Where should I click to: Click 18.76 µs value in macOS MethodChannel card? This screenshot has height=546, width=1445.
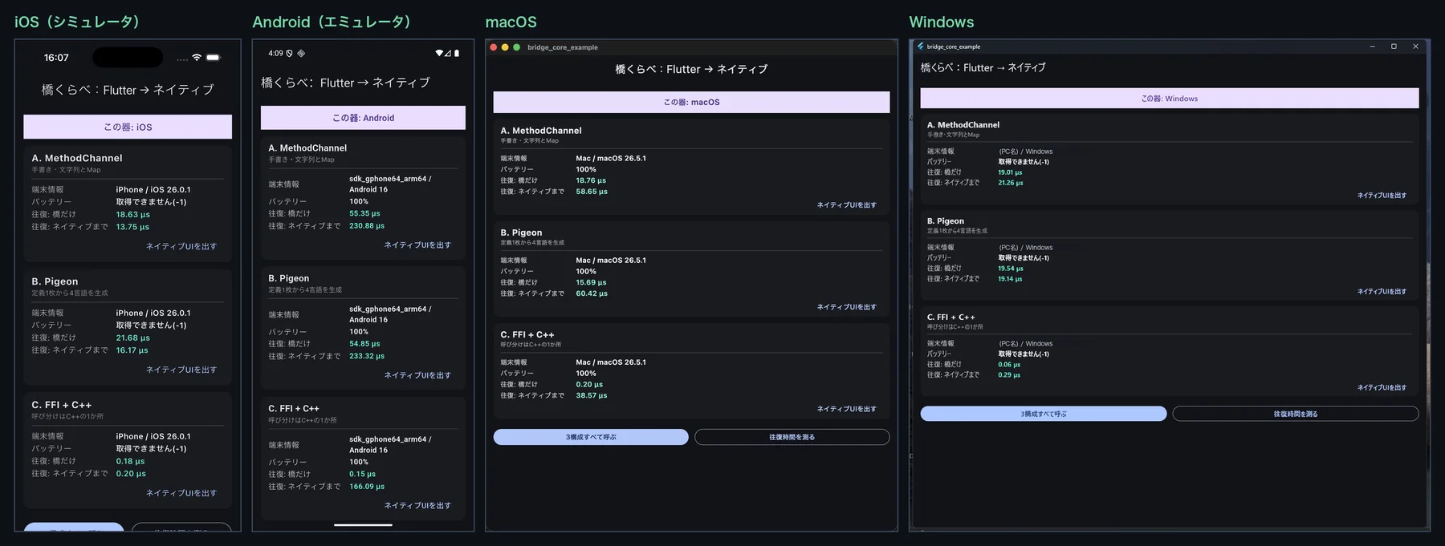tap(591, 180)
